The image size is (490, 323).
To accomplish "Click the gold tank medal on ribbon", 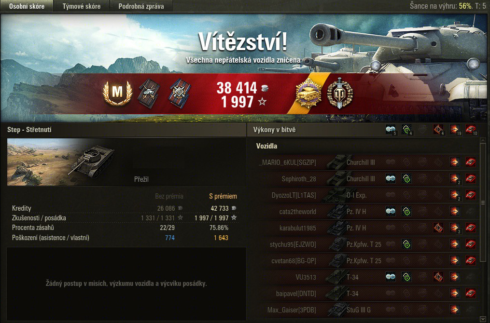I will click(x=309, y=93).
